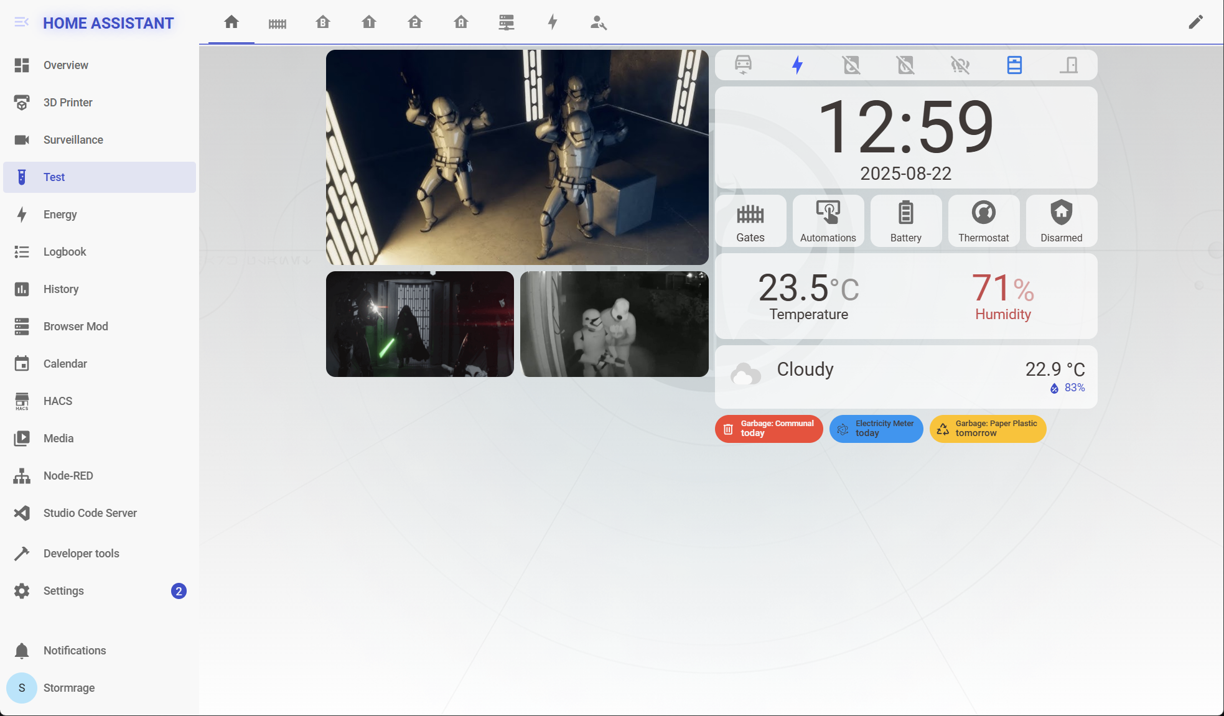Open Overview in the sidebar
Viewport: 1224px width, 716px height.
[100, 65]
